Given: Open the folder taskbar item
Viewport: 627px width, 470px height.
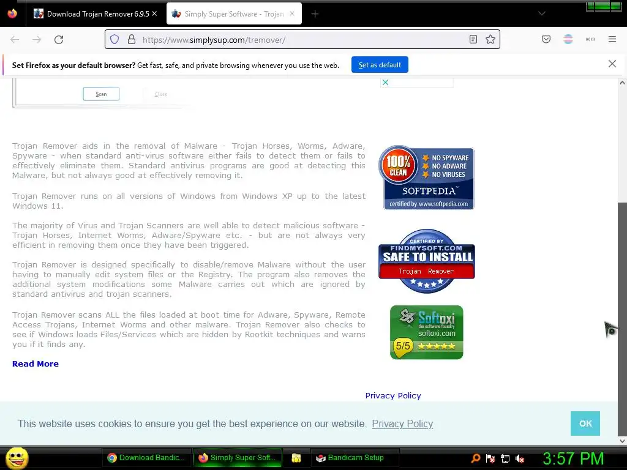Looking at the screenshot, I should (x=296, y=458).
